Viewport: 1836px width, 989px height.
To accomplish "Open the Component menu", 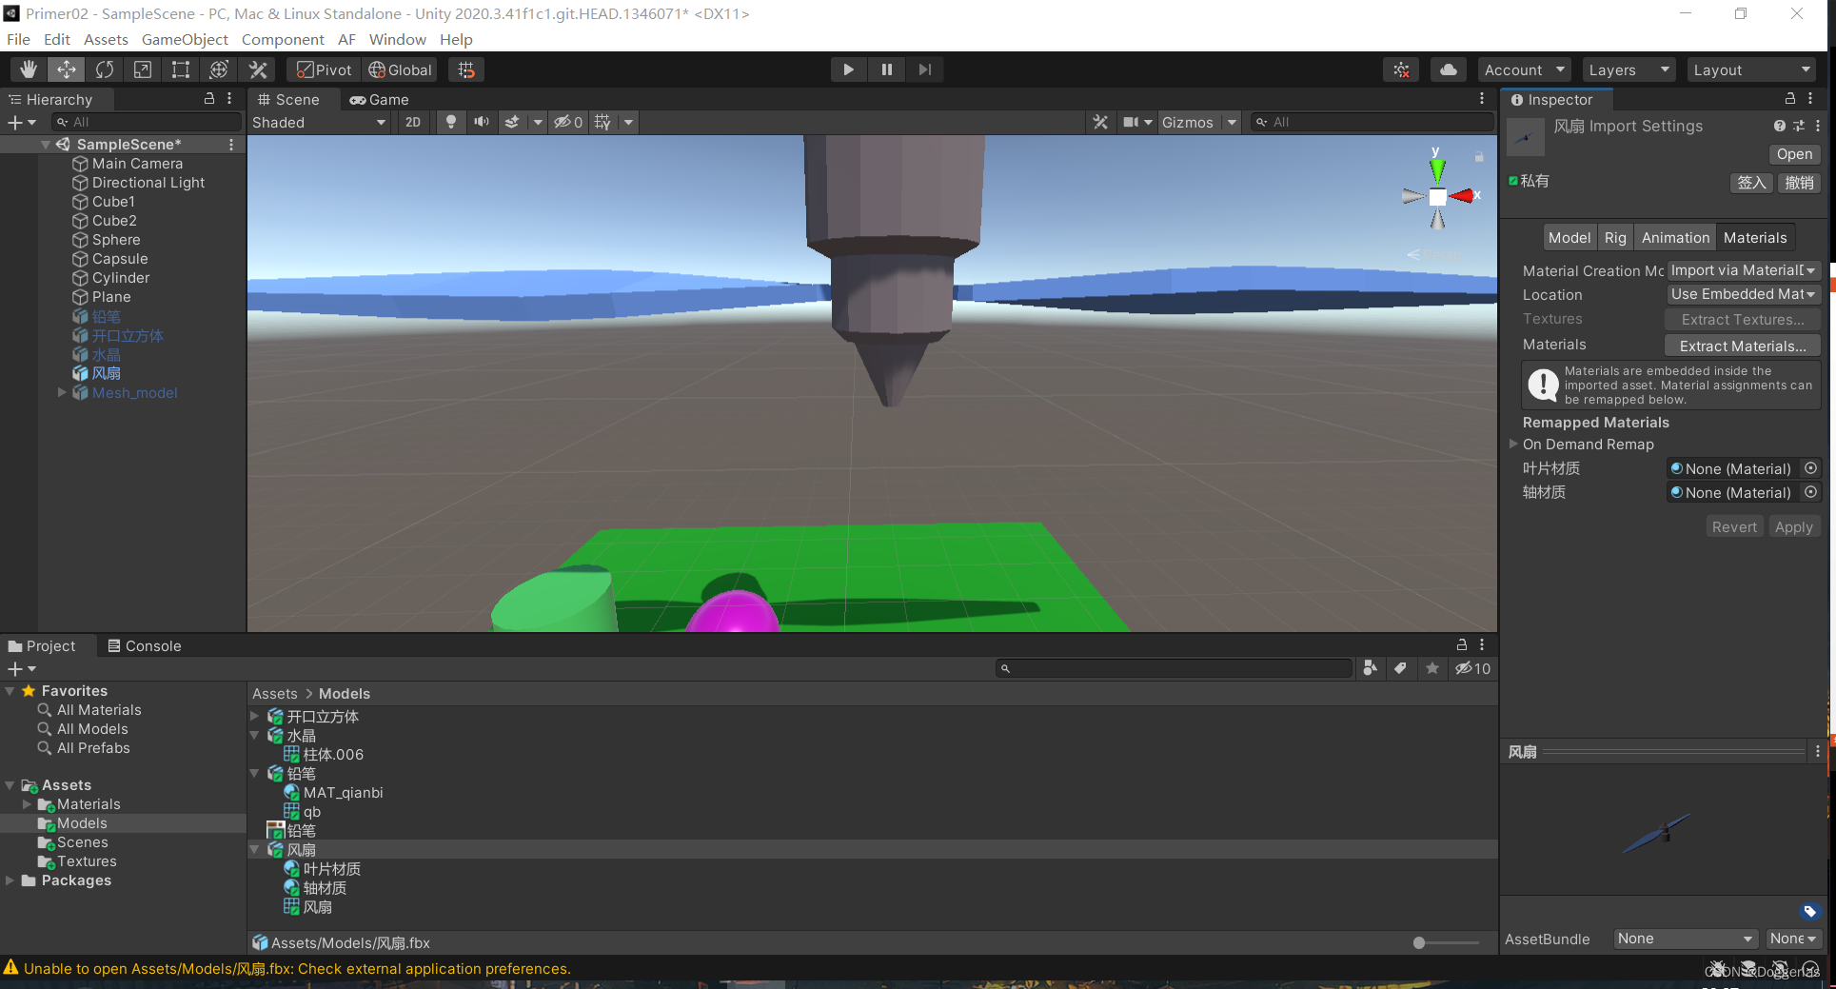I will 283,39.
